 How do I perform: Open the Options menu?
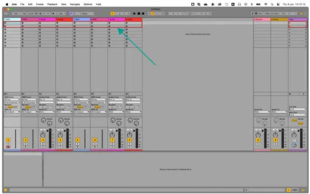(88, 4)
